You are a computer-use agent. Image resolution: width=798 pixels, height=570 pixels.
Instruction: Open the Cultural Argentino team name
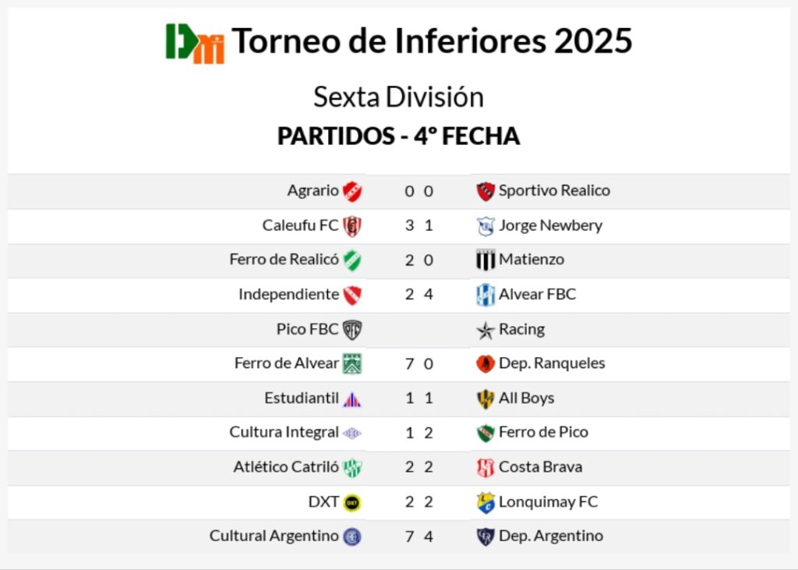(274, 536)
